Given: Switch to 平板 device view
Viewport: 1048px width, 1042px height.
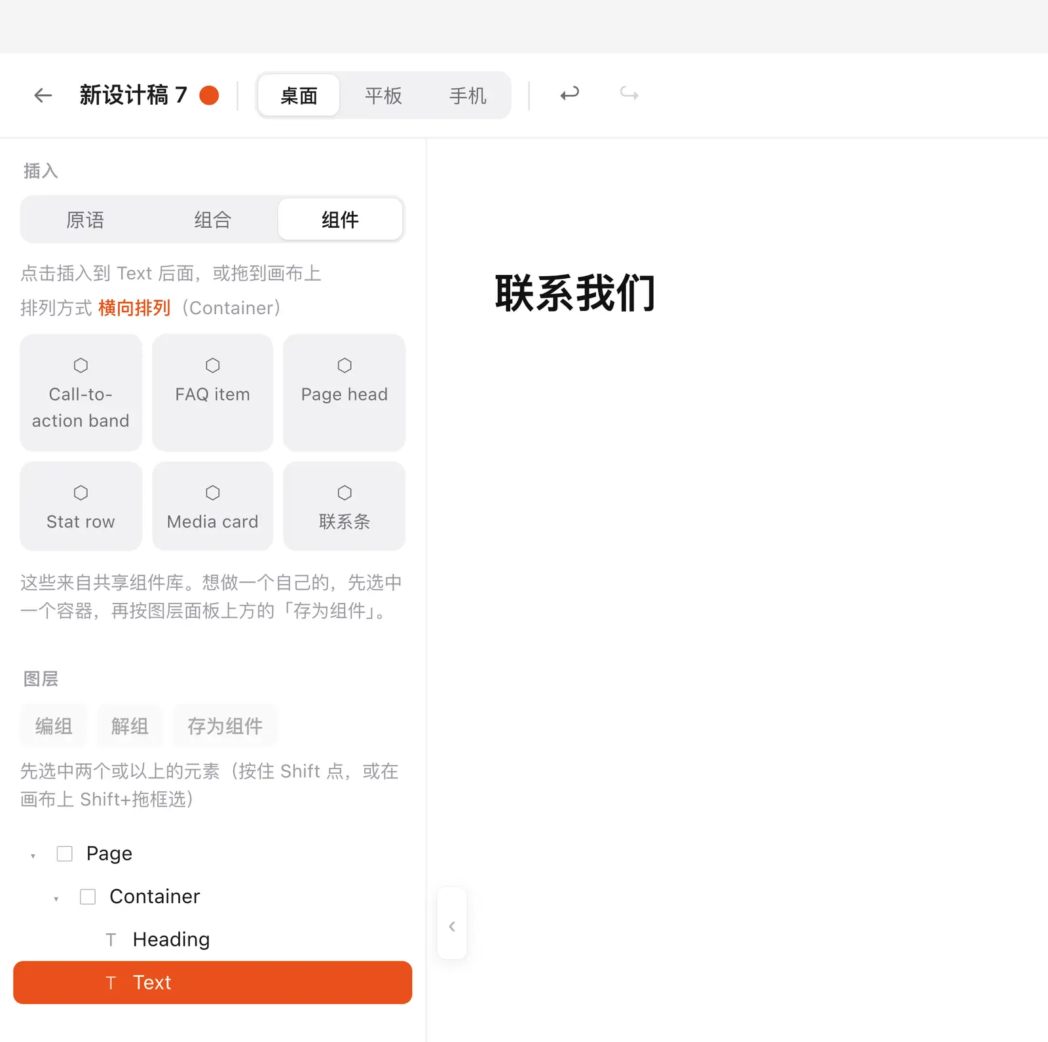Looking at the screenshot, I should (x=383, y=96).
